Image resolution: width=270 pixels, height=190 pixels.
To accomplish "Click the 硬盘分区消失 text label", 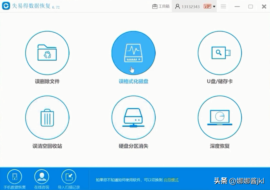I will pyautogui.click(x=133, y=146).
